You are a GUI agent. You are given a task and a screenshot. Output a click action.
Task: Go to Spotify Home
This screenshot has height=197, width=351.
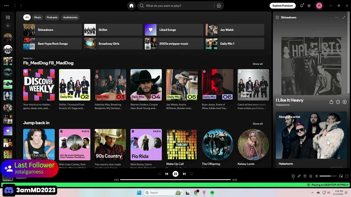pyautogui.click(x=131, y=6)
